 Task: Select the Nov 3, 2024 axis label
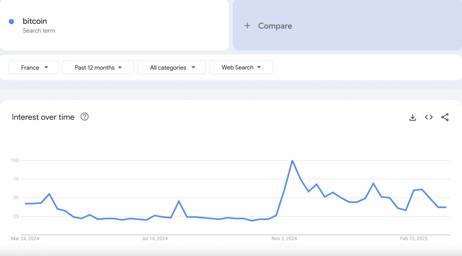pos(284,238)
